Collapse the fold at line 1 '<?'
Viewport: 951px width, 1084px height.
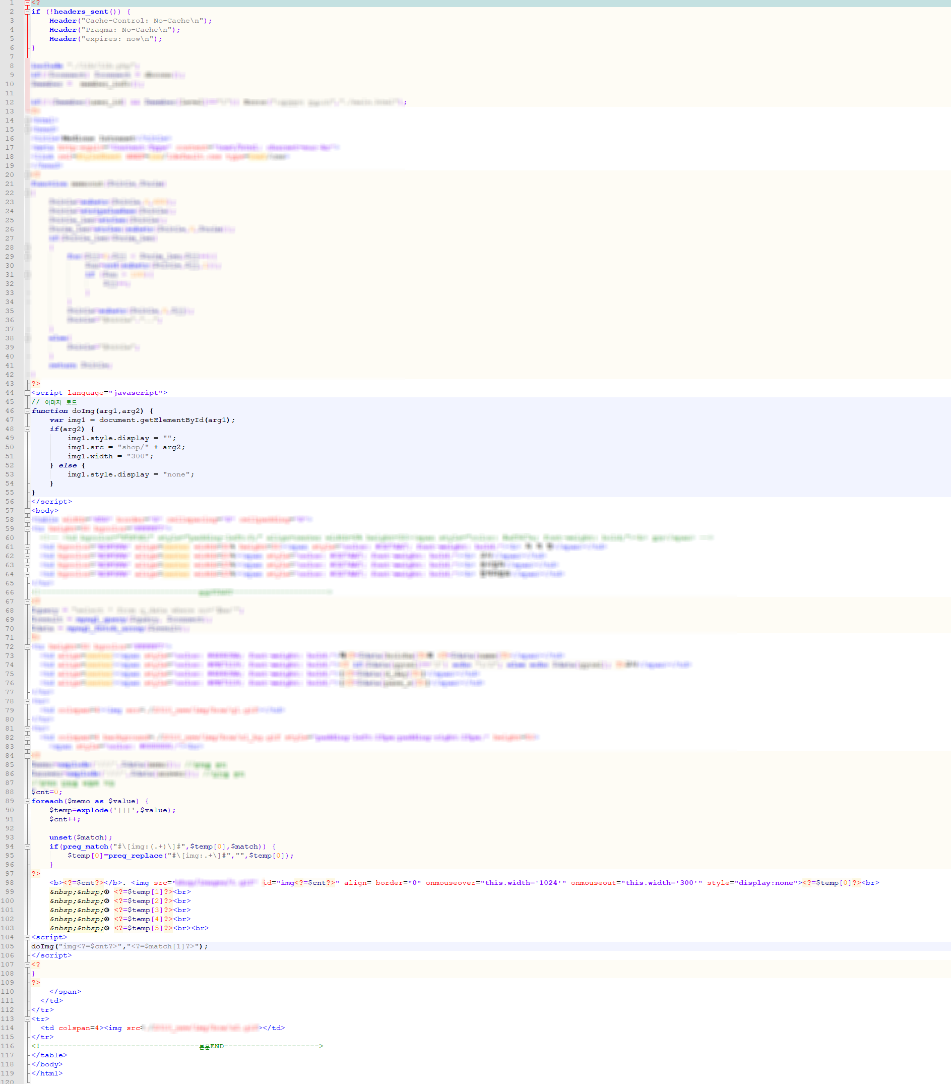pos(27,3)
